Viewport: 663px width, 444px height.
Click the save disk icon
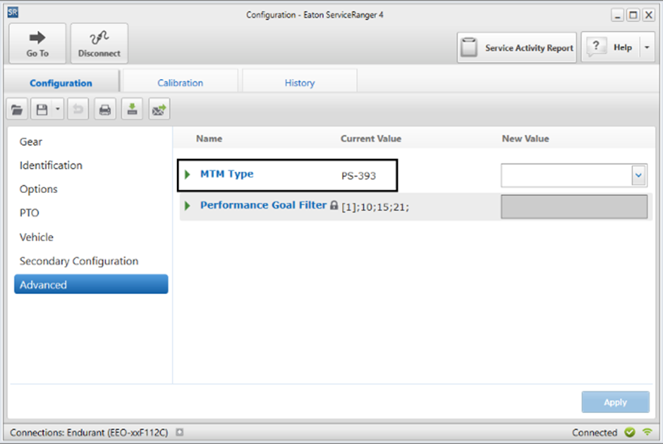click(x=41, y=110)
